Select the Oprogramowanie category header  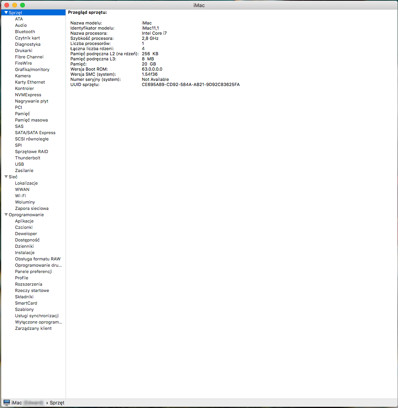(x=26, y=215)
